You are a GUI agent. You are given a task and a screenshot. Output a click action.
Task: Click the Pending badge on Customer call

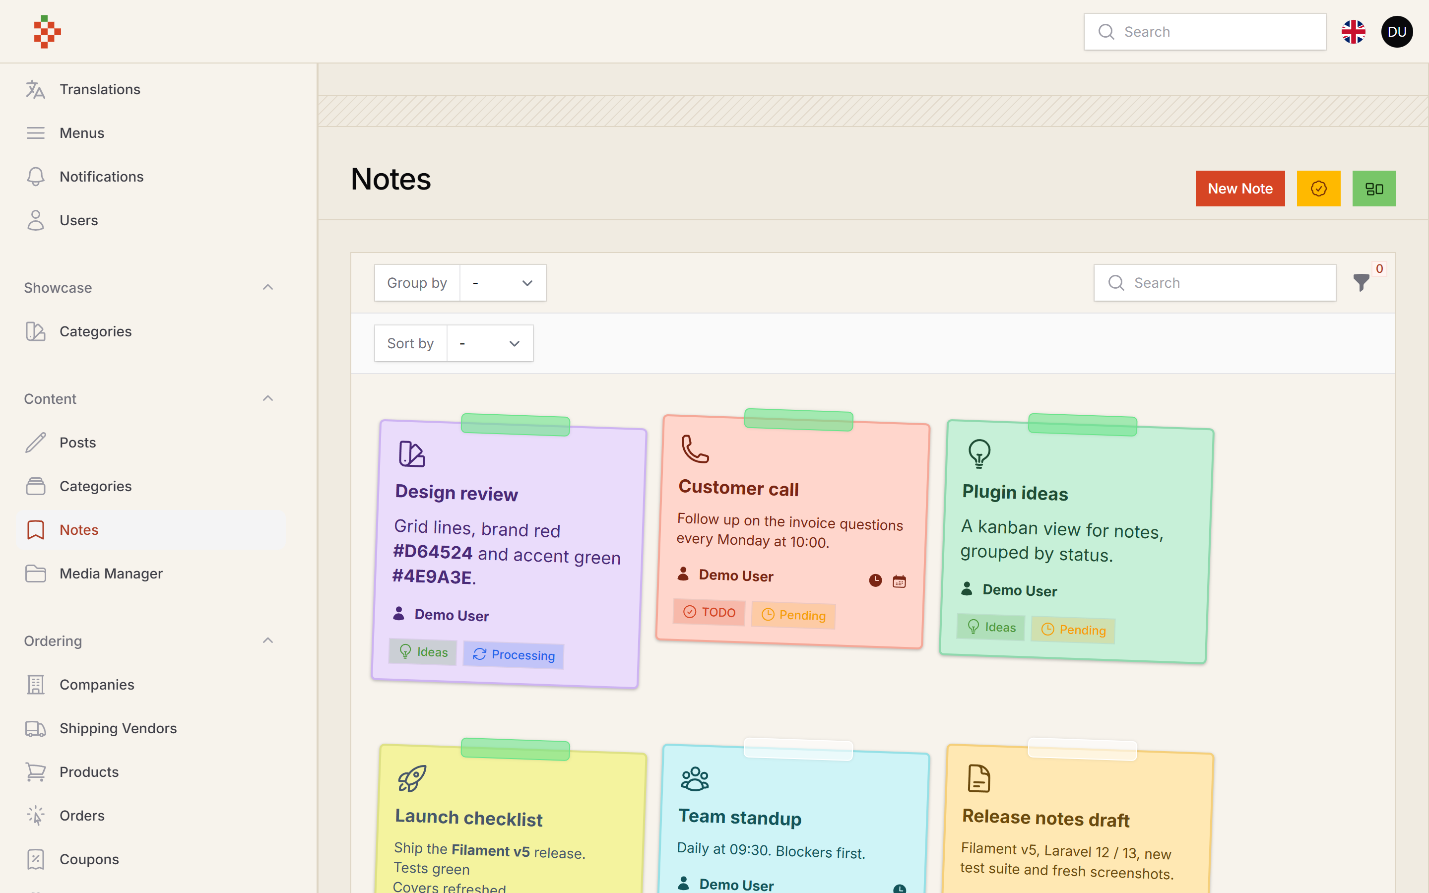(x=793, y=615)
